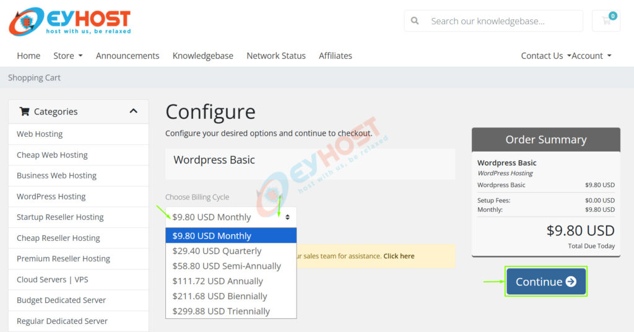
Task: Click the 'Total Due Today' label
Action: pyautogui.click(x=591, y=246)
